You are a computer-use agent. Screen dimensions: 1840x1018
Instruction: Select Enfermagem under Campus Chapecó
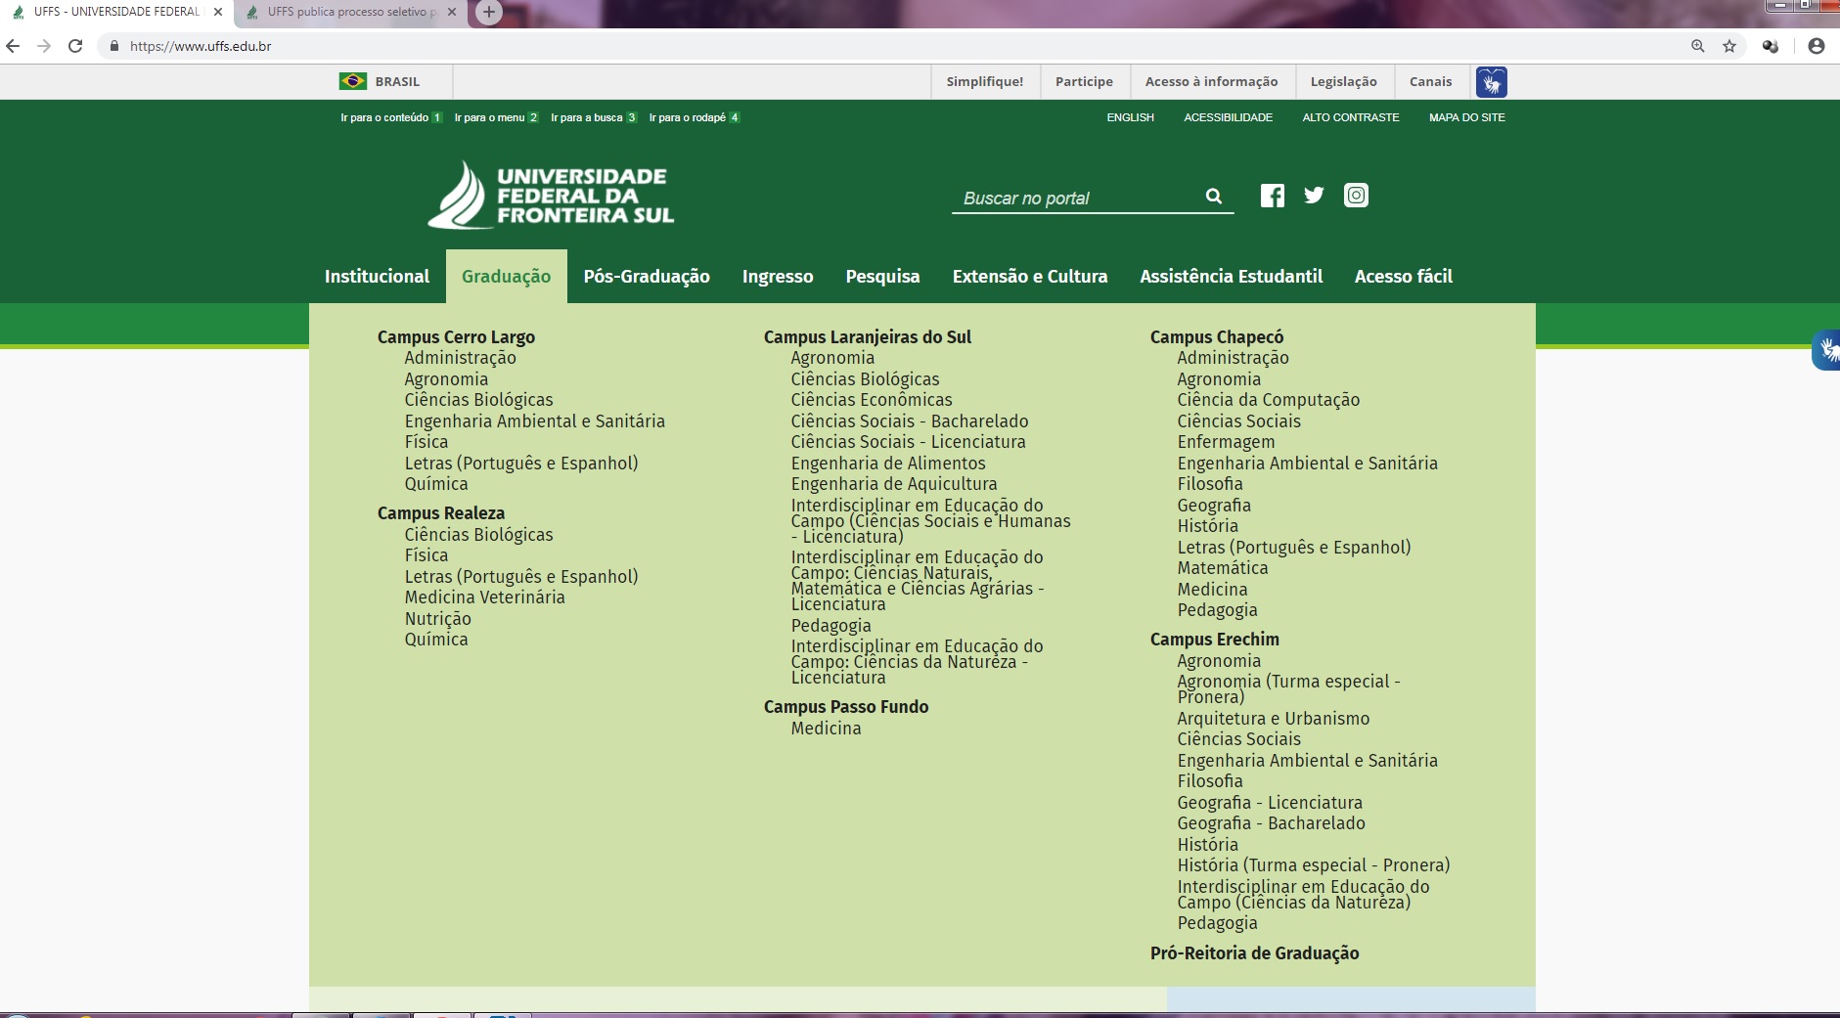(x=1226, y=442)
